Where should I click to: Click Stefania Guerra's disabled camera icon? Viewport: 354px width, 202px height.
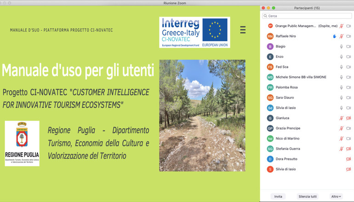(x=348, y=149)
